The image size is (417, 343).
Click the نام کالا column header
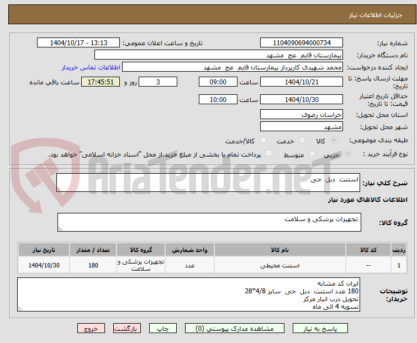(280, 250)
